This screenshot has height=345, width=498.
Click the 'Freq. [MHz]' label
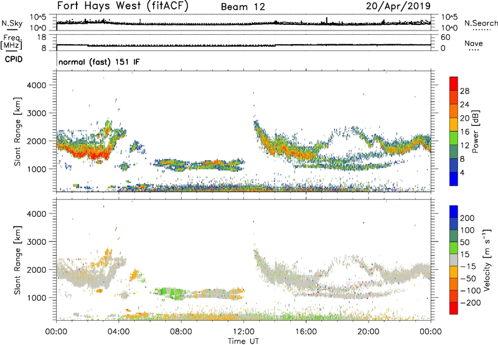pyautogui.click(x=11, y=42)
